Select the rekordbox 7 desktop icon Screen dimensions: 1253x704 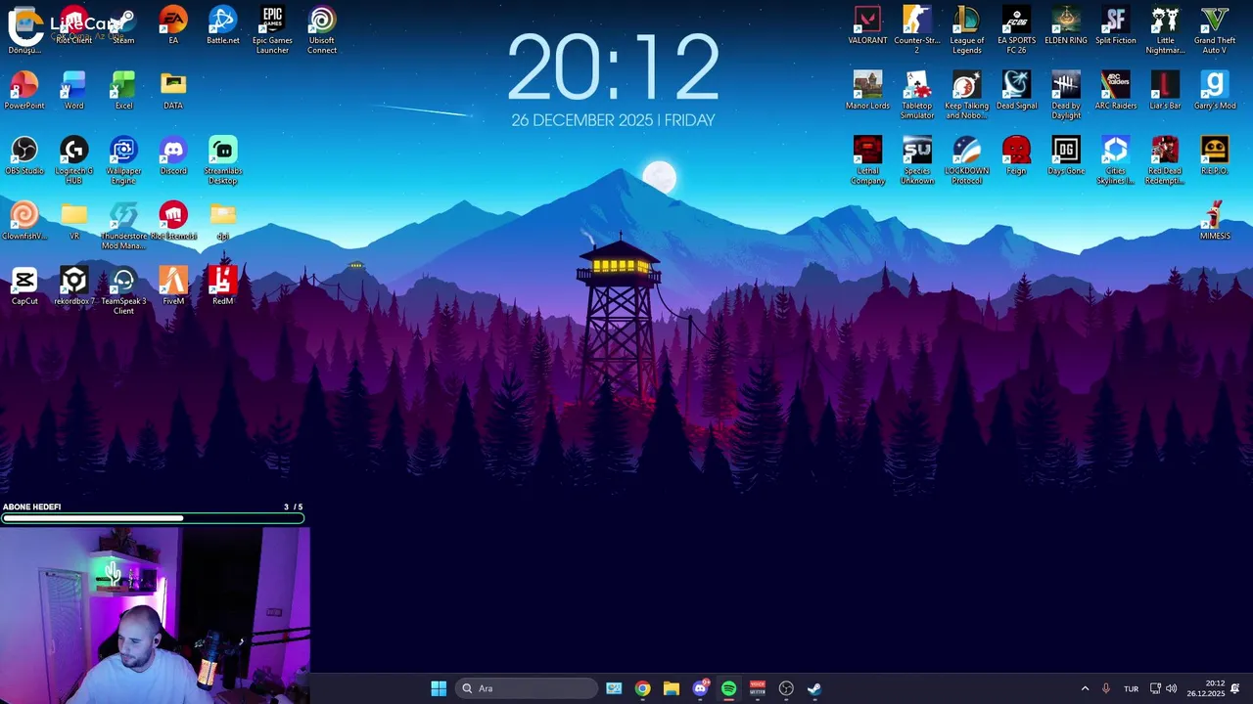pyautogui.click(x=73, y=286)
